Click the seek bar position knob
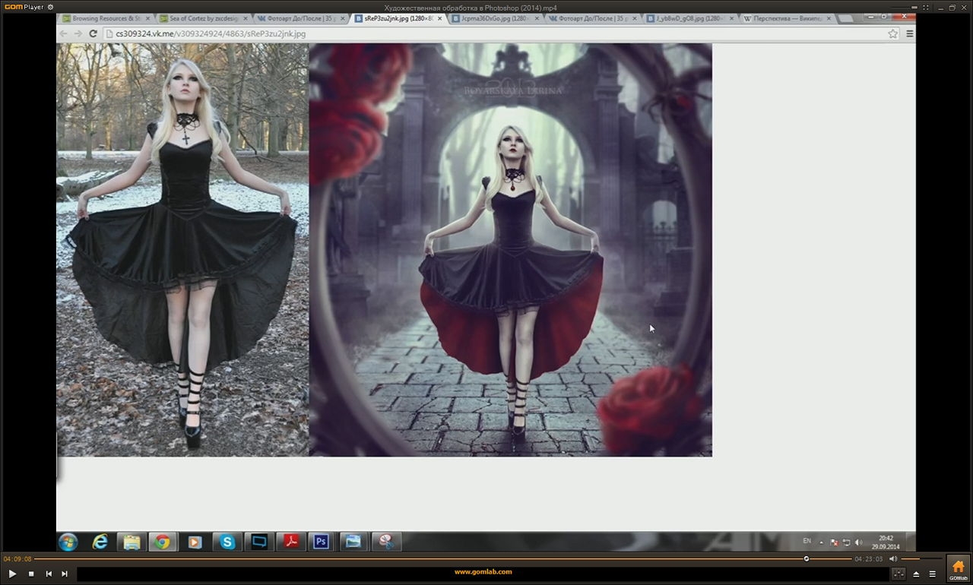Viewport: 973px width, 585px height. point(807,558)
